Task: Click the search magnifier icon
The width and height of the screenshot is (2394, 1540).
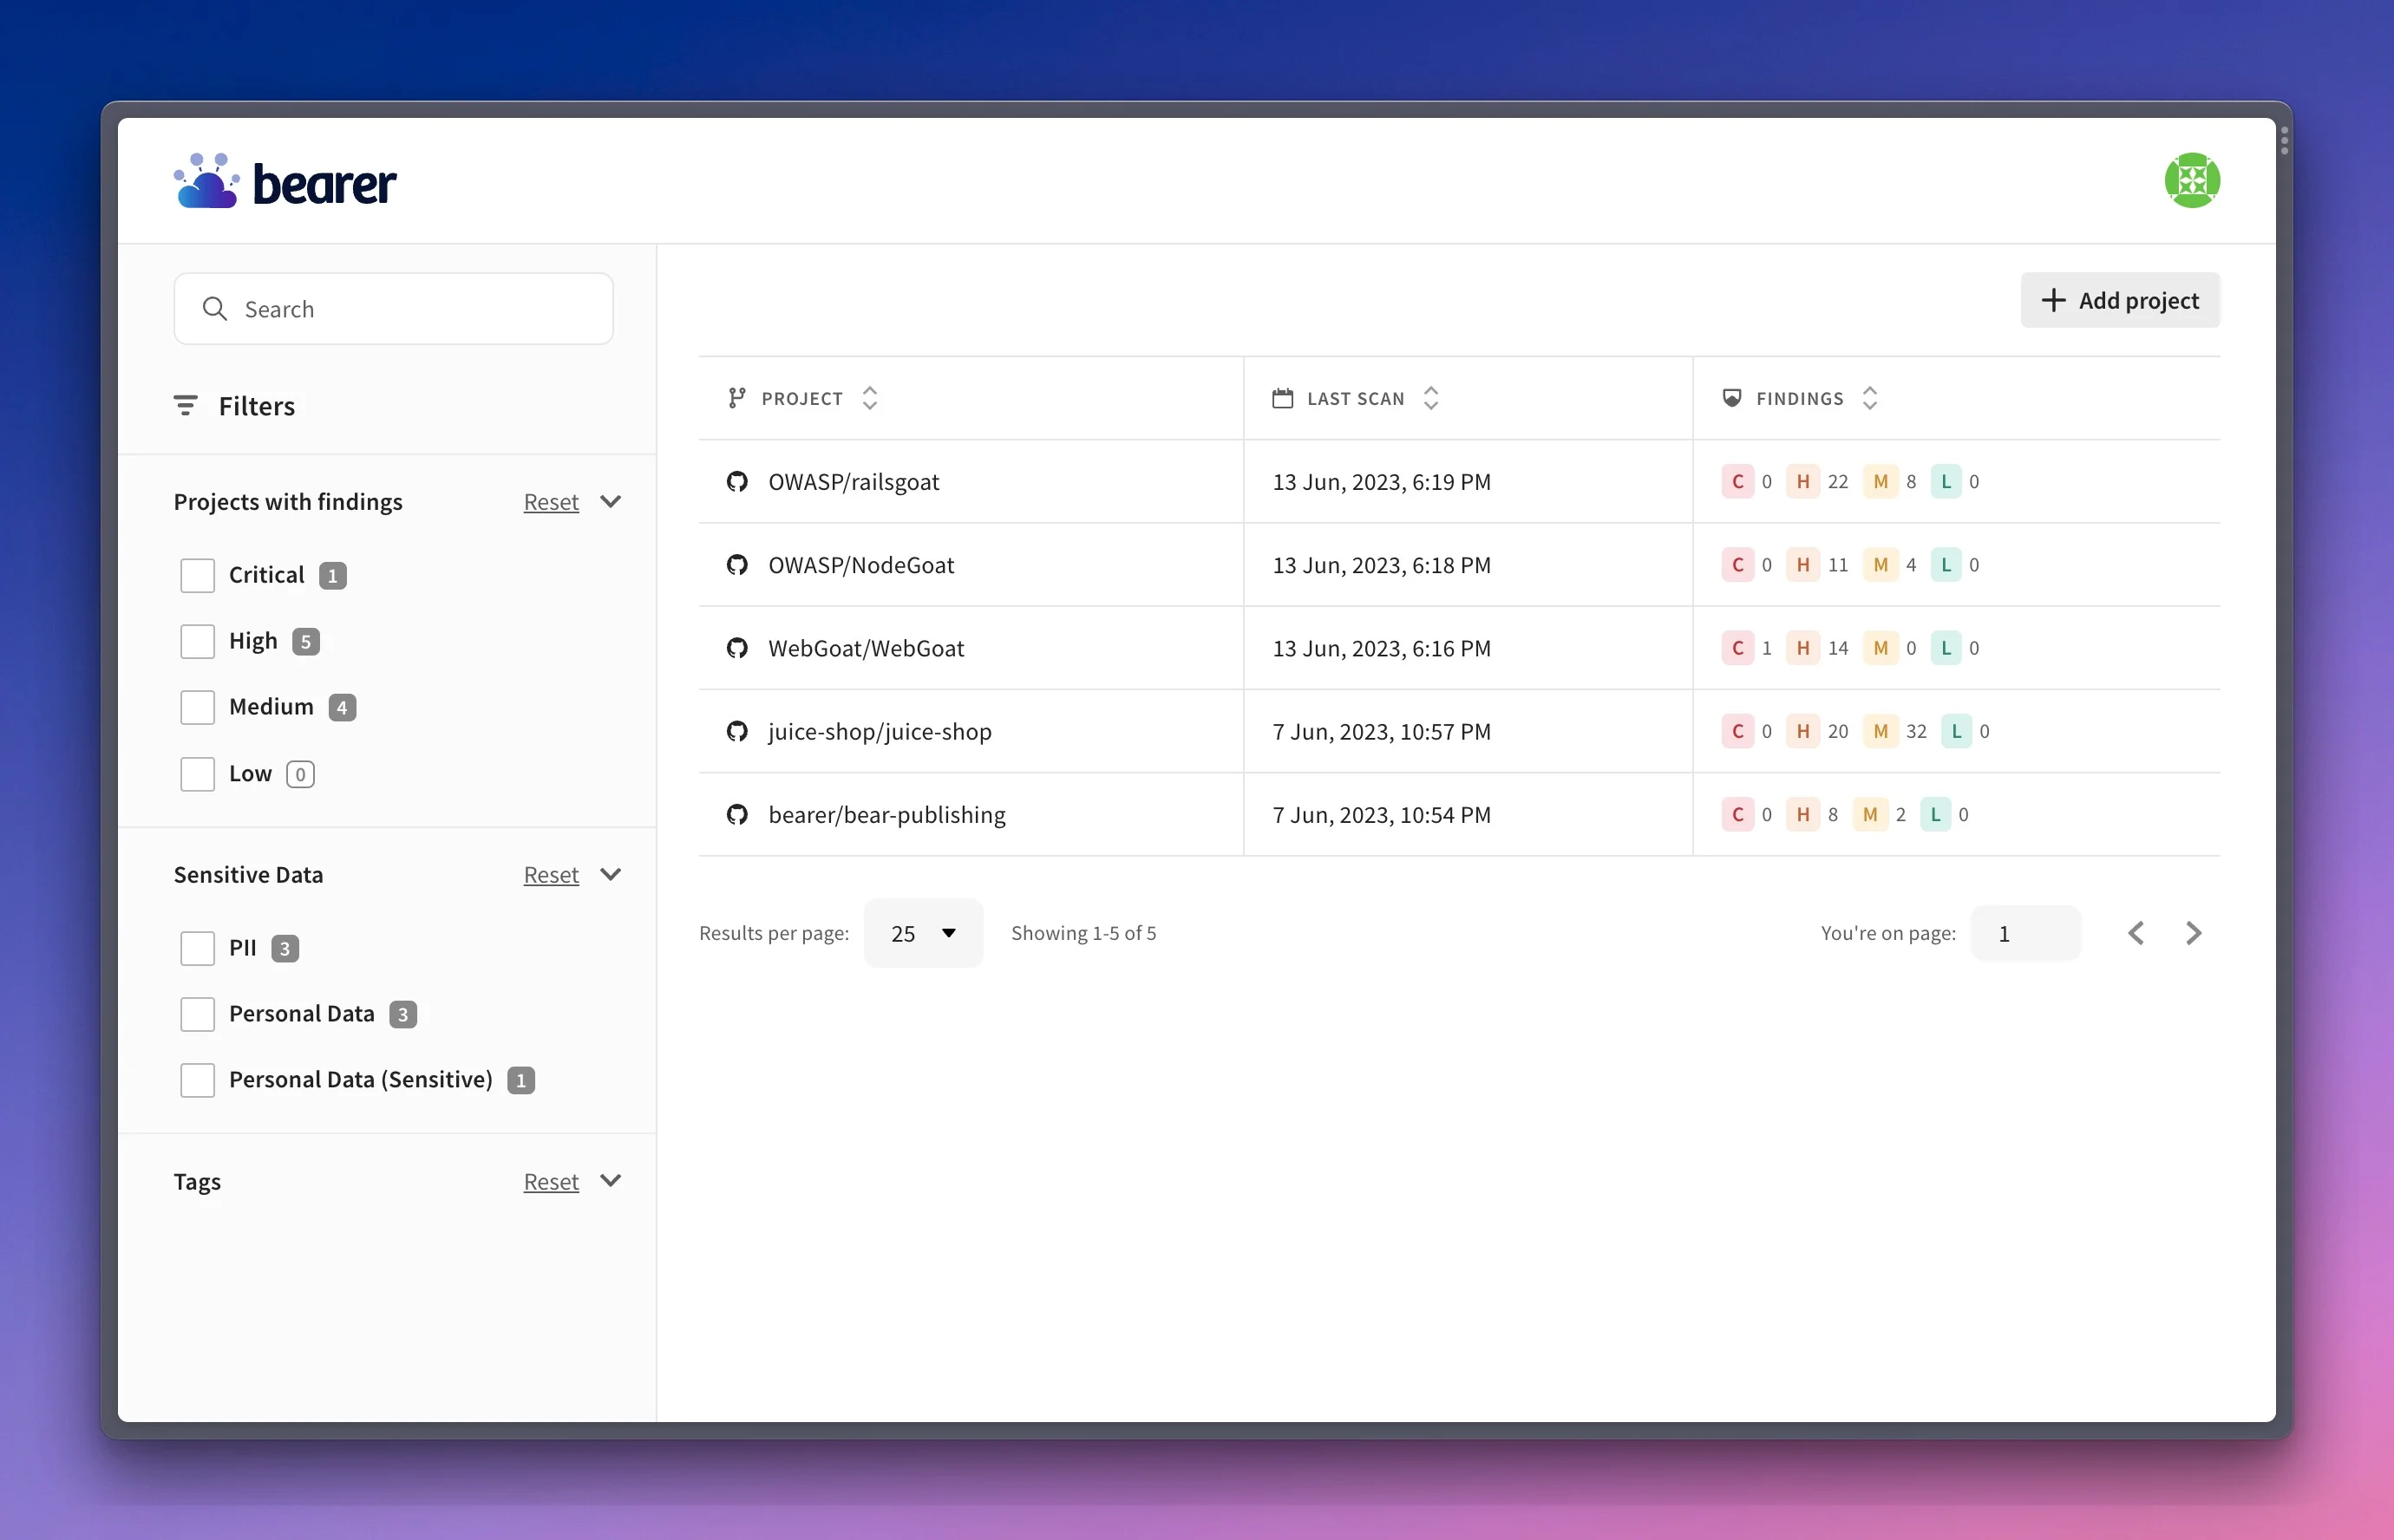Action: [215, 308]
